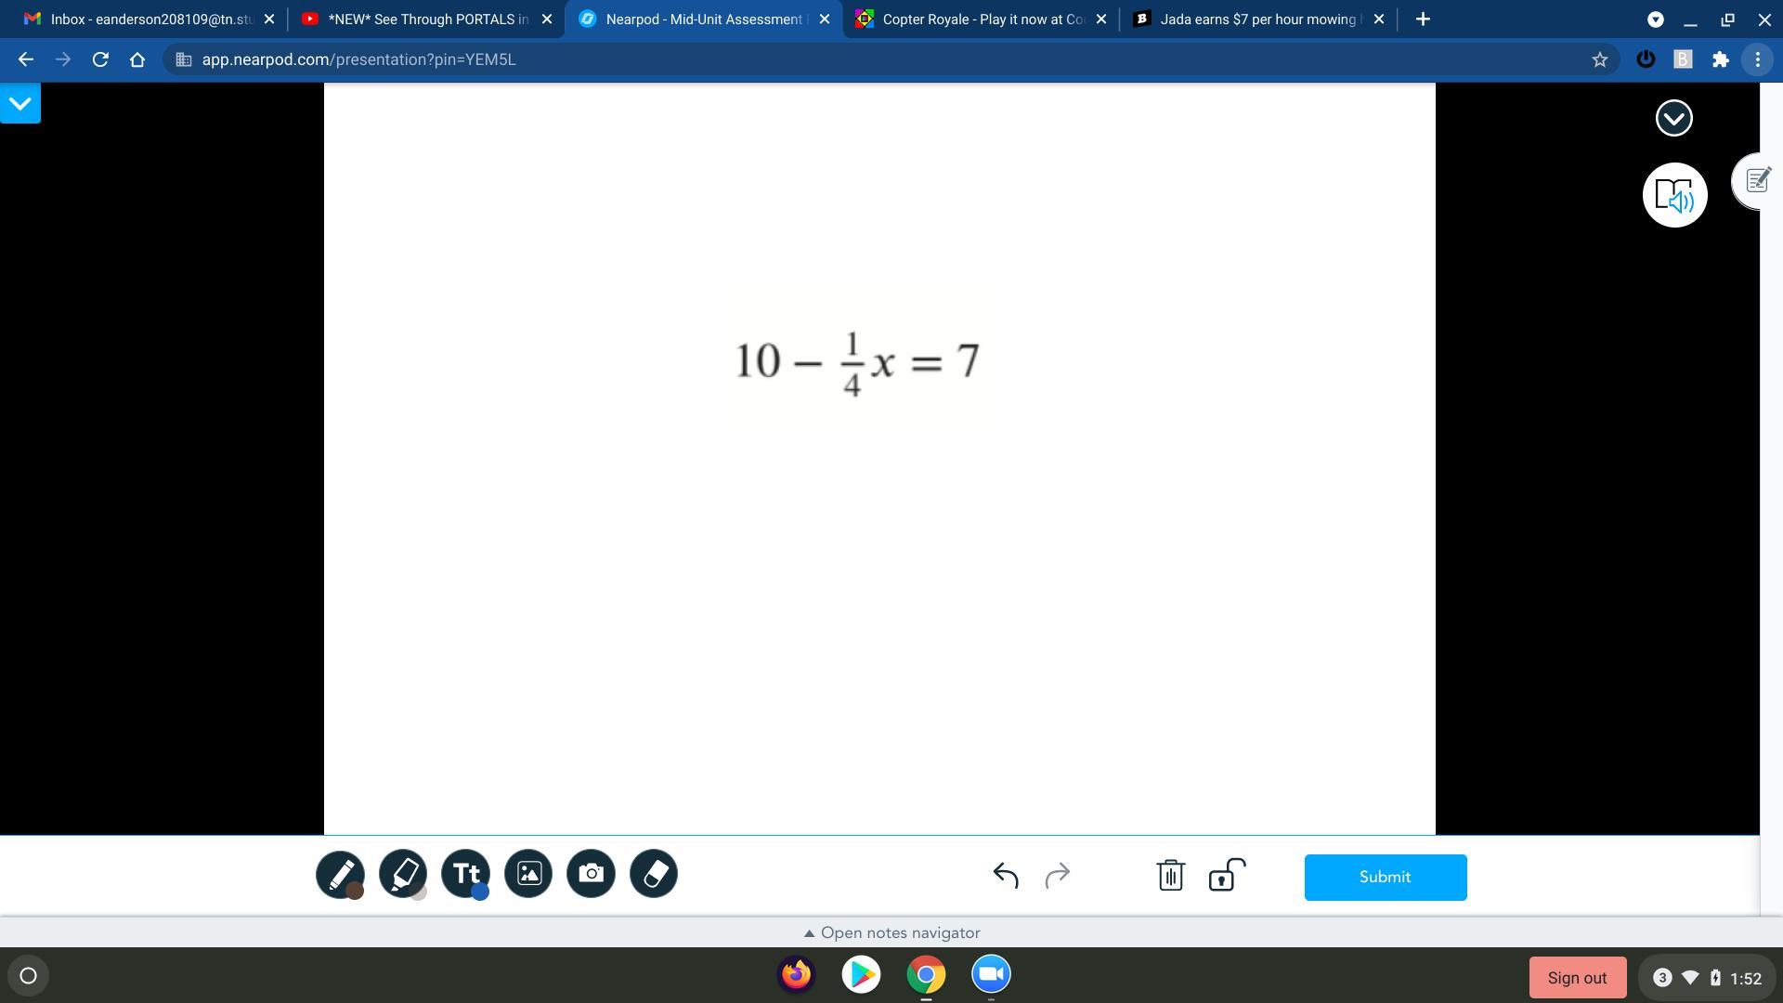Image resolution: width=1783 pixels, height=1003 pixels.
Task: Select the eraser tool
Action: [x=654, y=874]
